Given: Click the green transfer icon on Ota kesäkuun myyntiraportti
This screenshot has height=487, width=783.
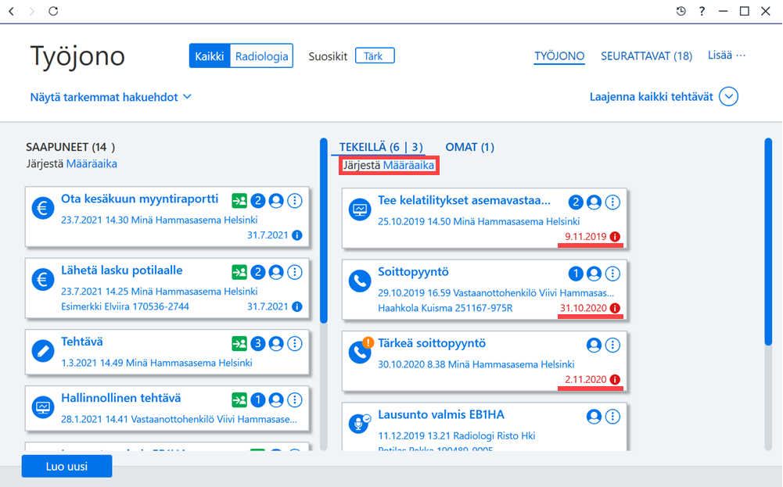Looking at the screenshot, I should tap(239, 201).
